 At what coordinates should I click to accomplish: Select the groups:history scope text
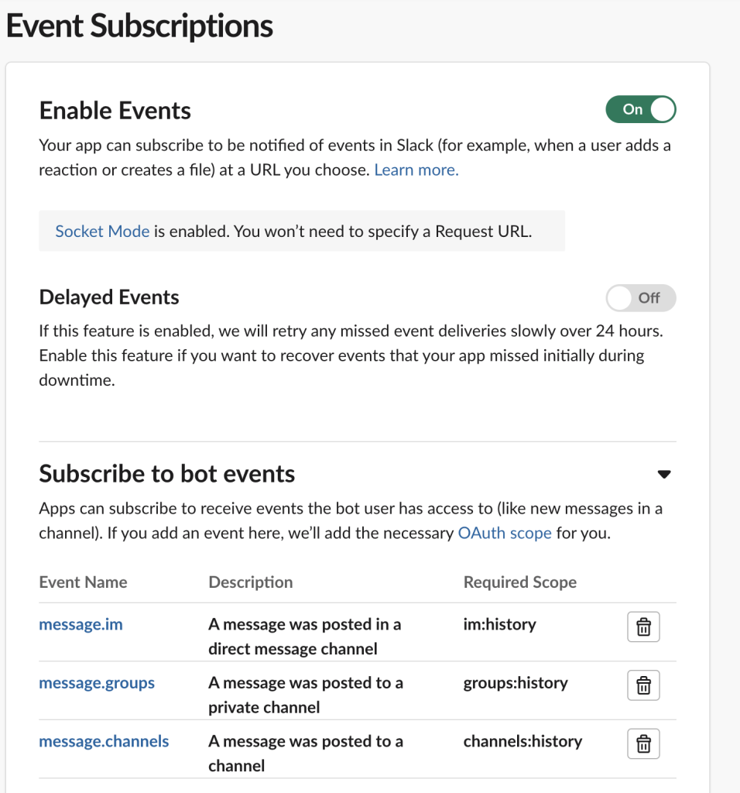[x=516, y=683]
